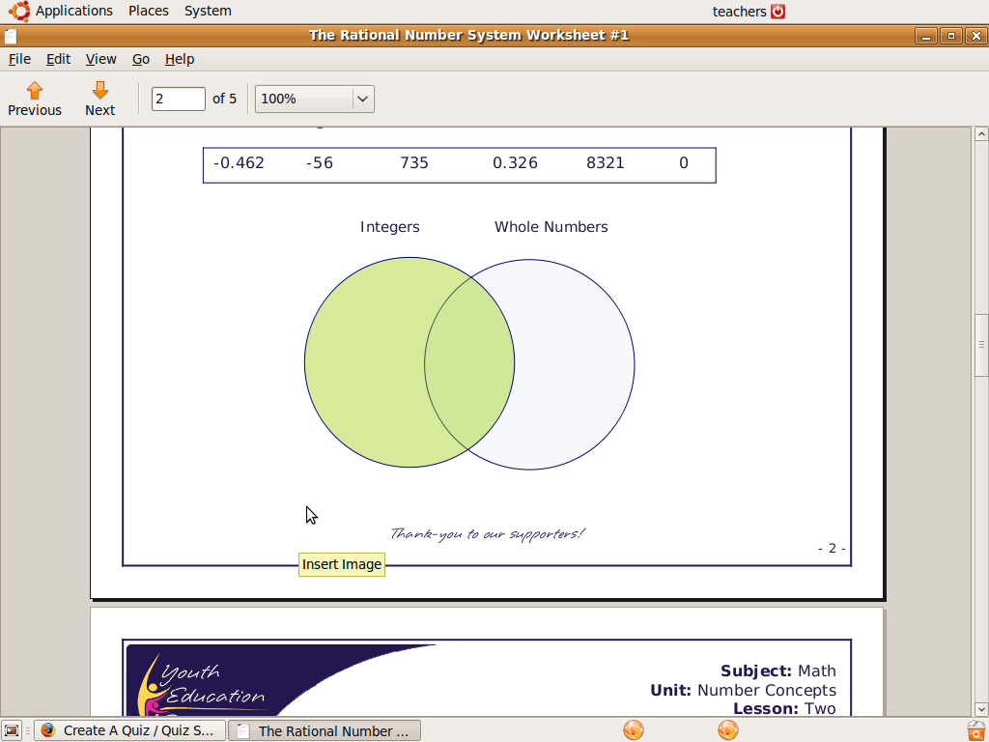Click the document icon in window title bar
The width and height of the screenshot is (989, 742).
point(11,36)
